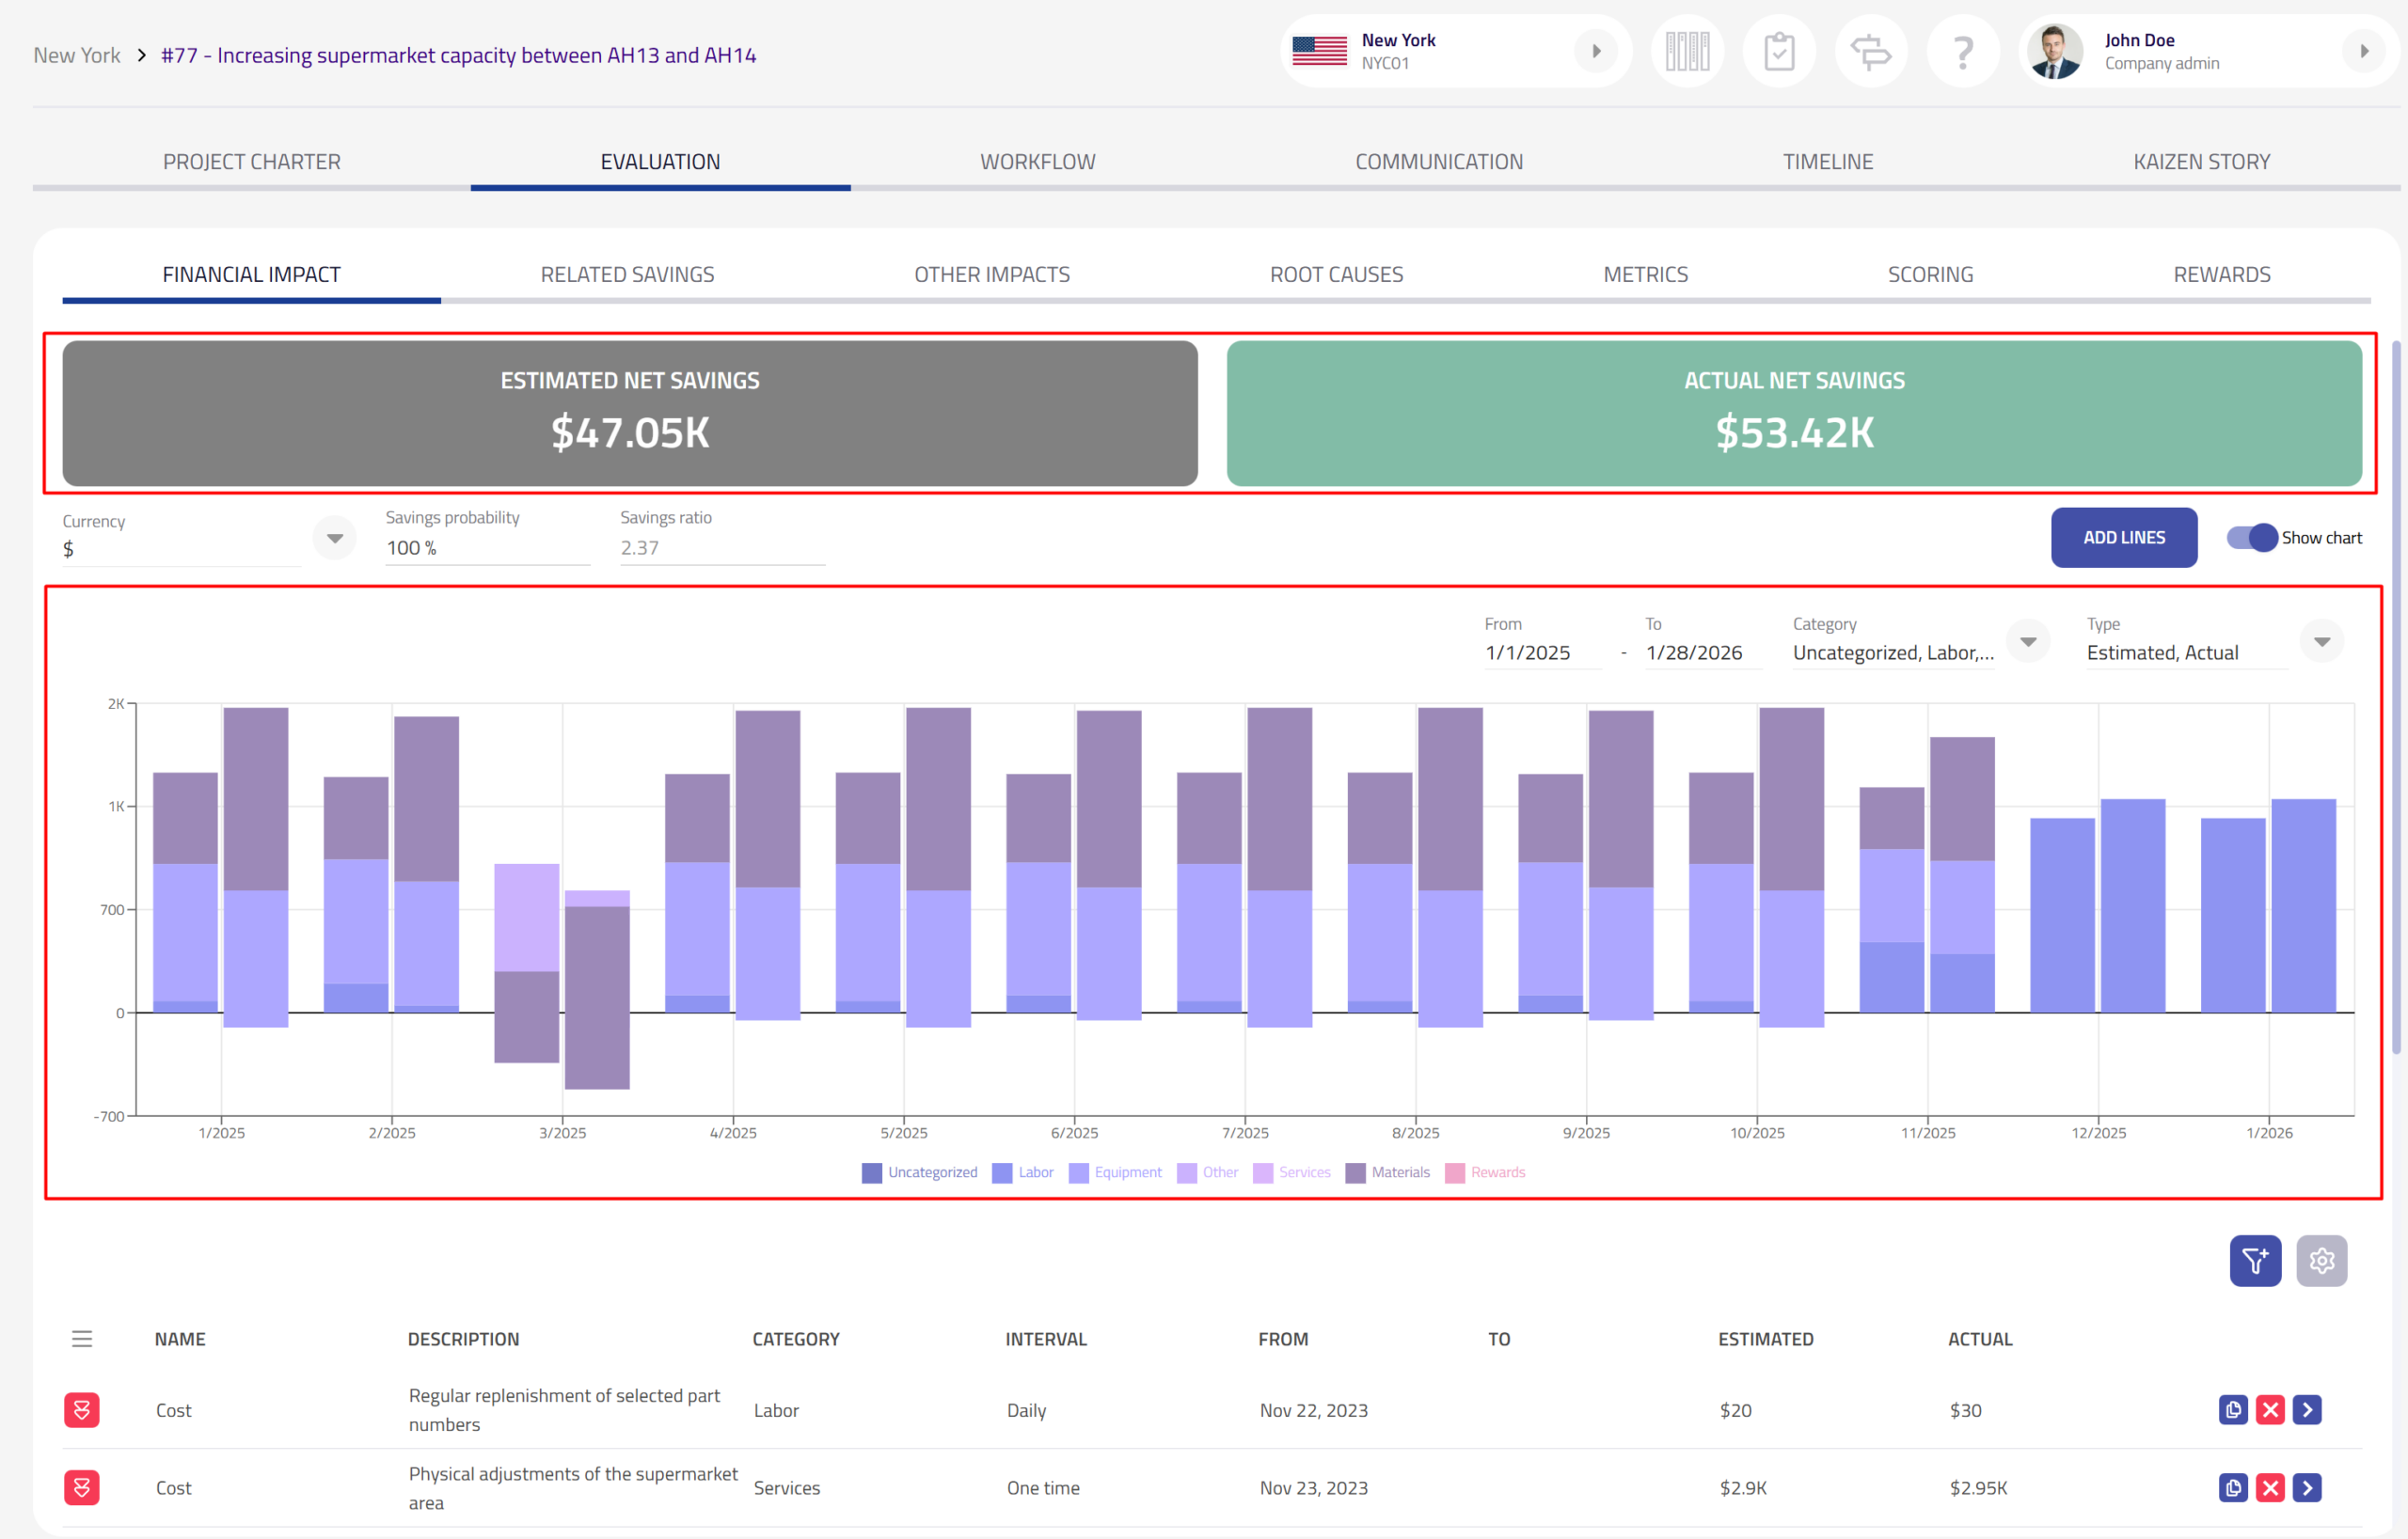The image size is (2408, 1539).
Task: Click the signpost directions icon
Action: (x=1870, y=51)
